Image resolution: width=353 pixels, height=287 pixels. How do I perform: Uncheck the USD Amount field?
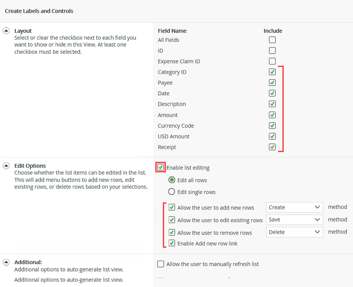[x=272, y=136]
